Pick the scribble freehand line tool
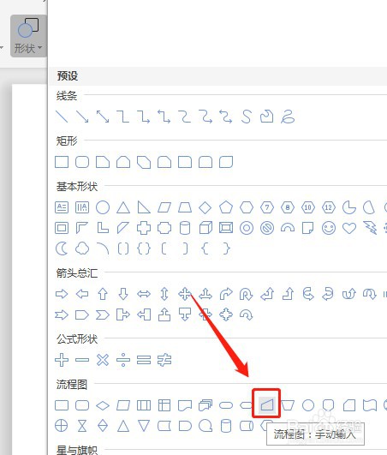The width and height of the screenshot is (387, 455). click(288, 117)
